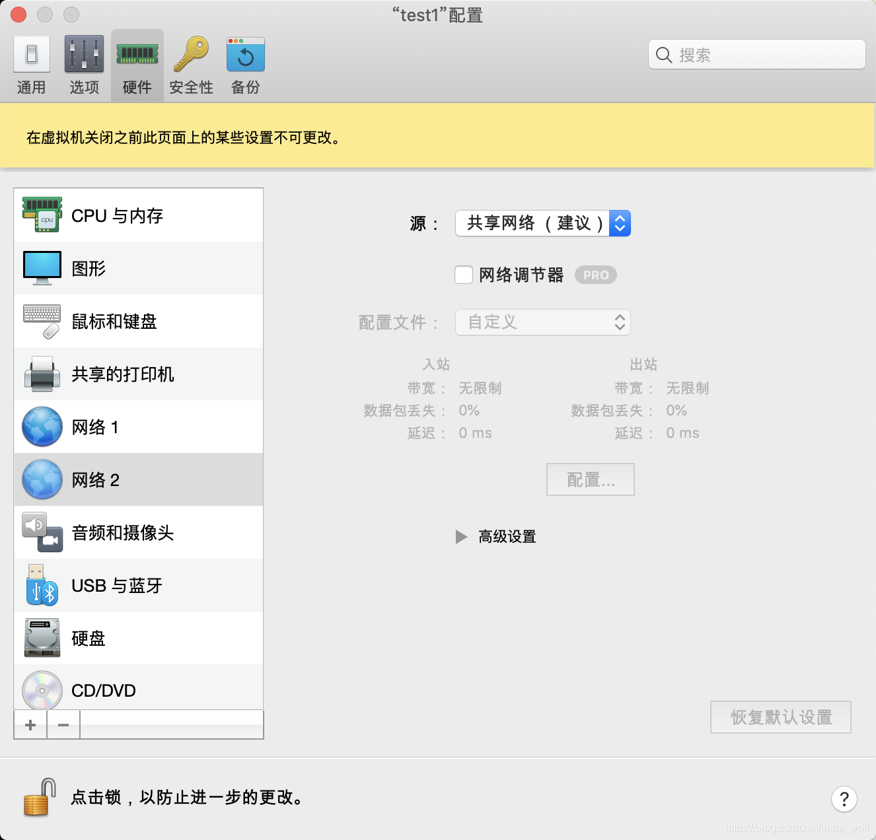
Task: Click the 鼠标和键盘 keyboard icon
Action: tap(42, 321)
